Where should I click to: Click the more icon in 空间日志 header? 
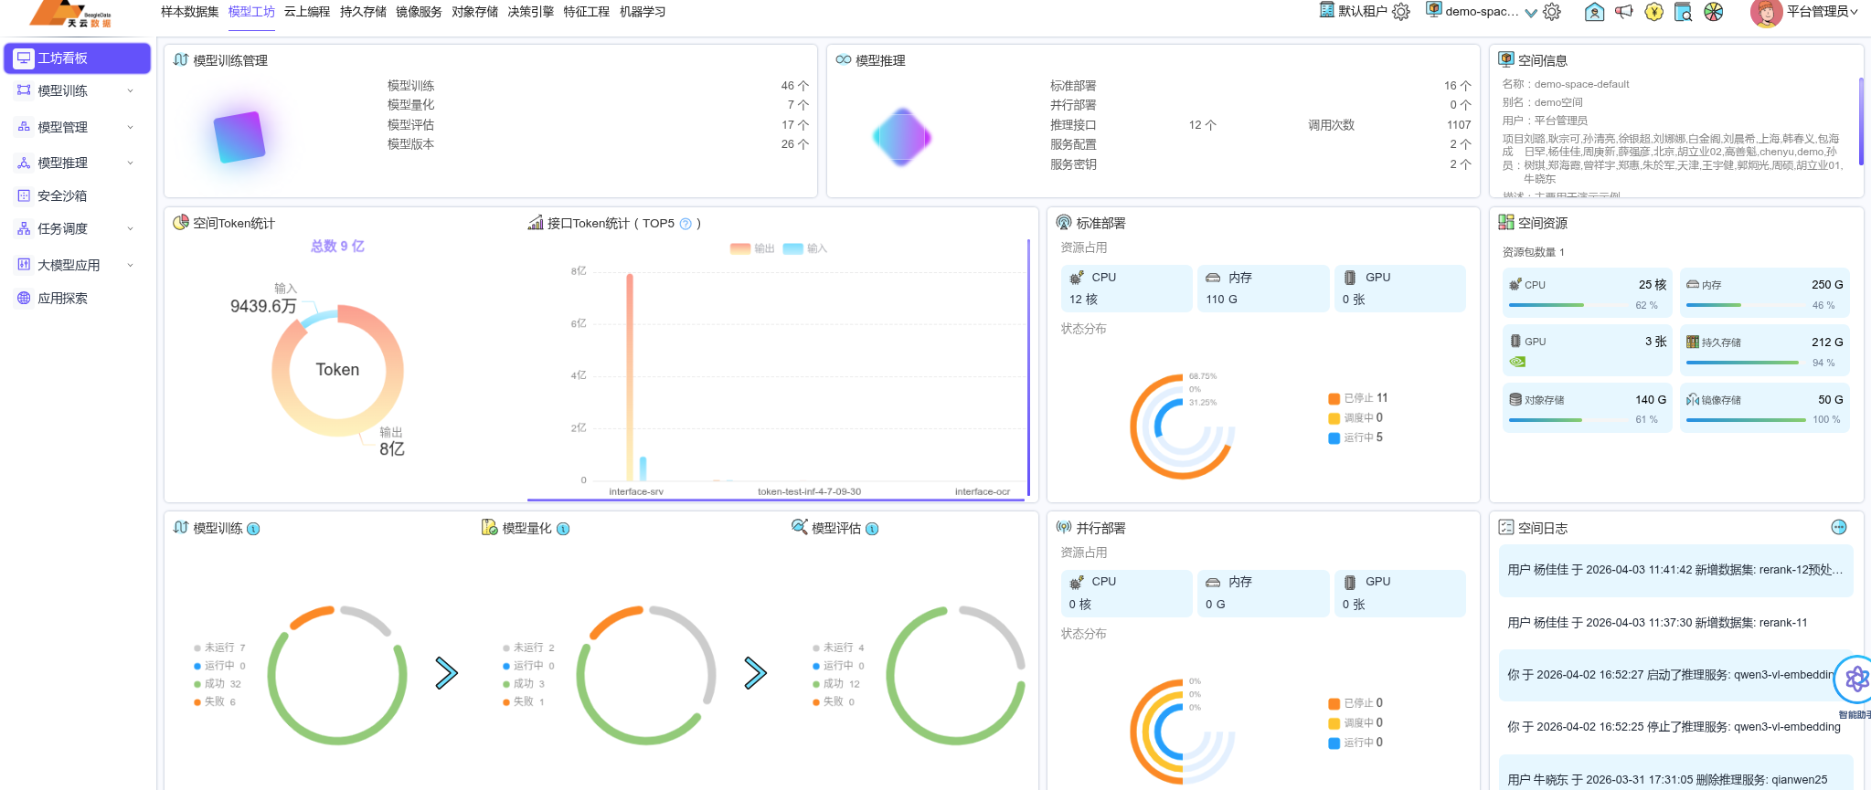pyautogui.click(x=1839, y=527)
